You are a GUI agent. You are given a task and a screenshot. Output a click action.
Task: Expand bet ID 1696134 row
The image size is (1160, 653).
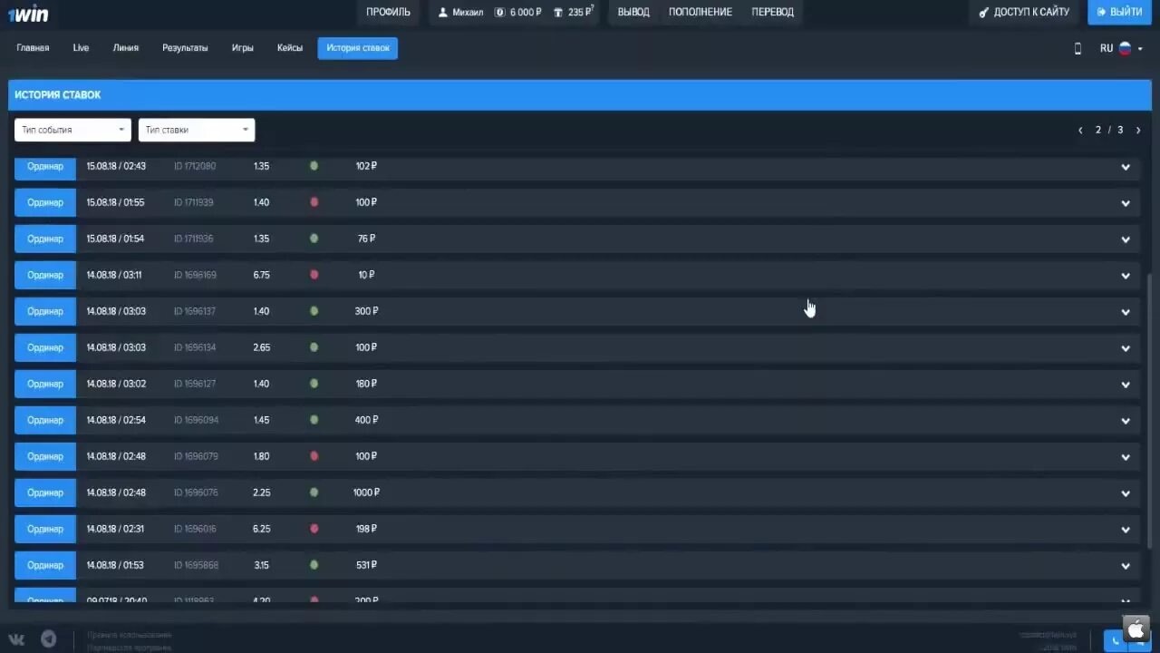pyautogui.click(x=1126, y=348)
